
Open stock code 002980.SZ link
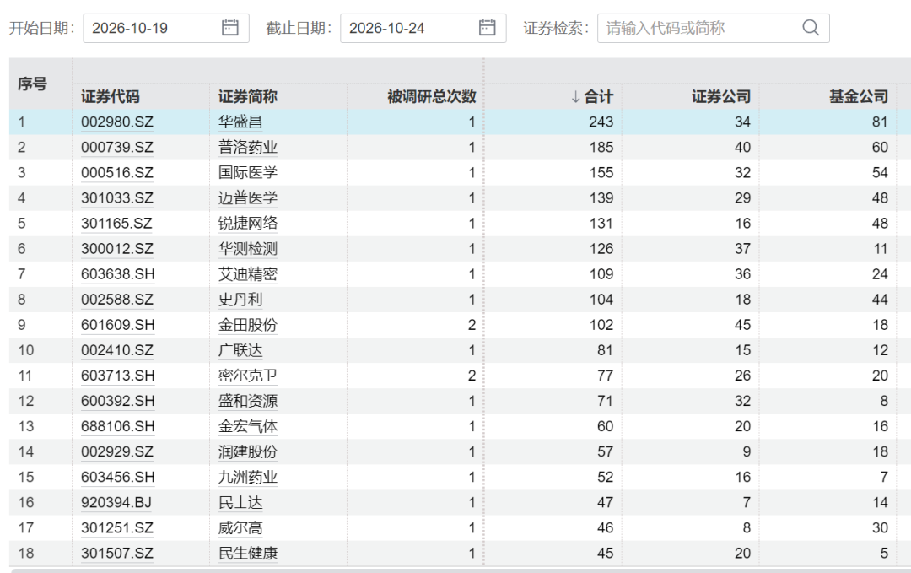click(117, 122)
